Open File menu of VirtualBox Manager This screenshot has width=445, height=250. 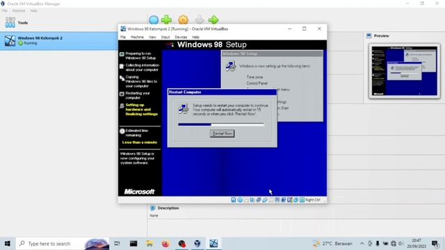pos(5,11)
